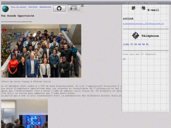Open the 'Qui je suis?' link

19,7
